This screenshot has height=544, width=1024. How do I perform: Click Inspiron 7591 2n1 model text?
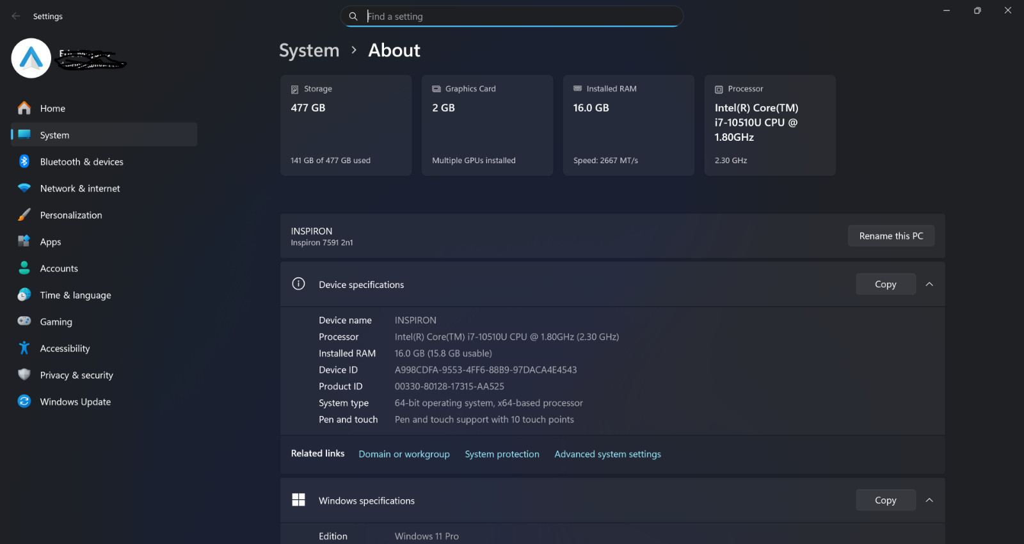click(322, 243)
